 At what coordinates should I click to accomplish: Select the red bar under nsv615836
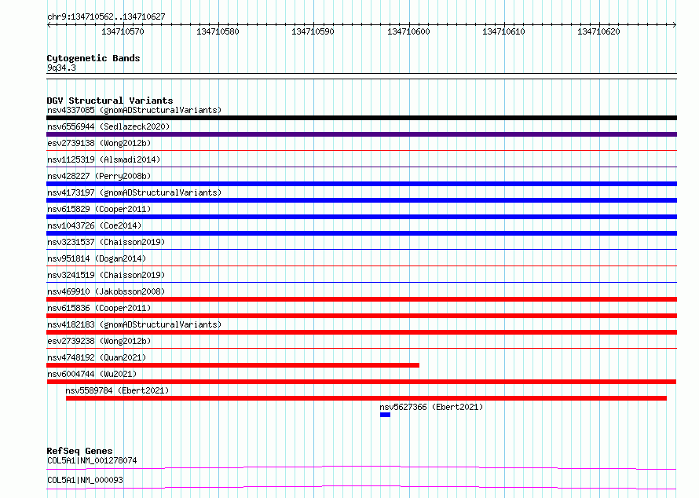click(x=361, y=316)
